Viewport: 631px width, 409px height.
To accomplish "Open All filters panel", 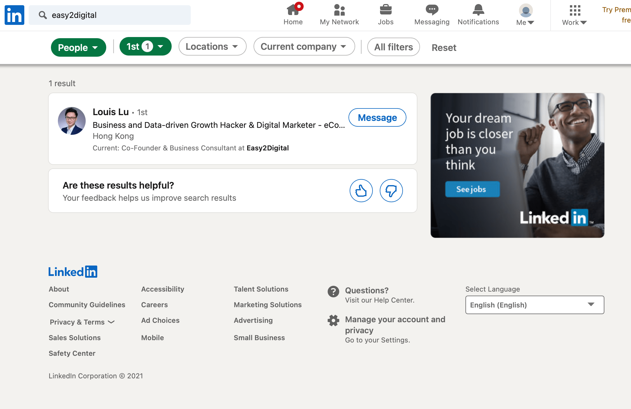I will (393, 47).
